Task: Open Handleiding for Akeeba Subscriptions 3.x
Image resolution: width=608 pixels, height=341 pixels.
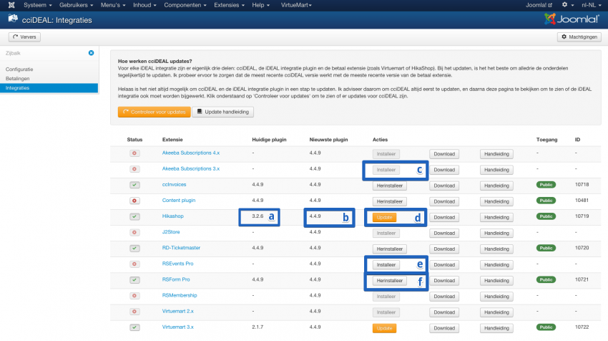Action: click(x=496, y=170)
